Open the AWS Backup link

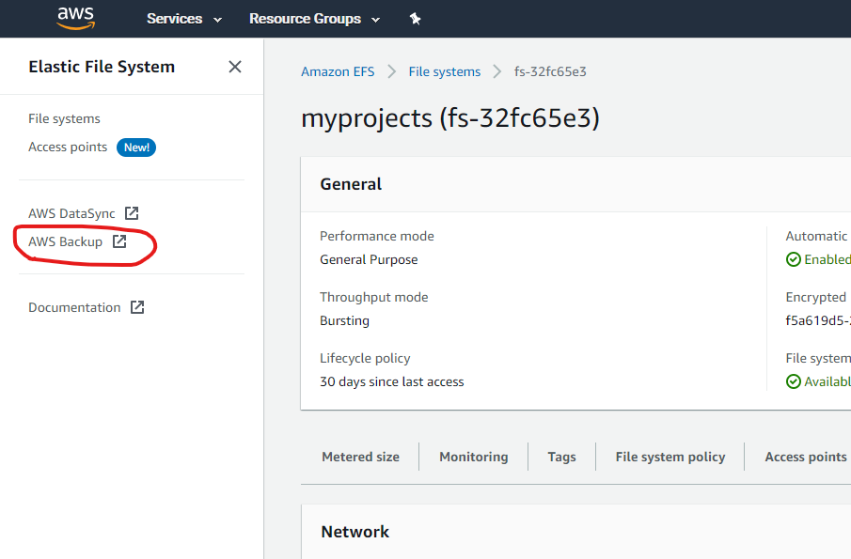pos(65,241)
